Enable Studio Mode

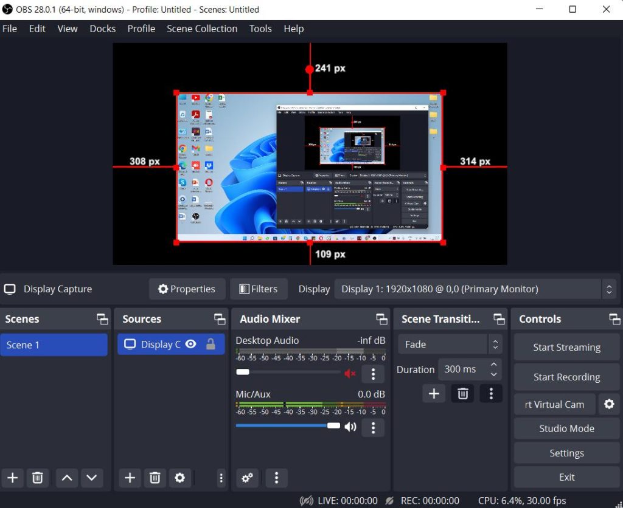click(566, 428)
